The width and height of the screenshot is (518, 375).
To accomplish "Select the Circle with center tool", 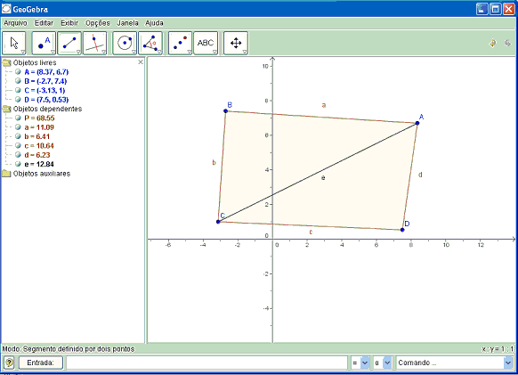I will click(x=125, y=43).
